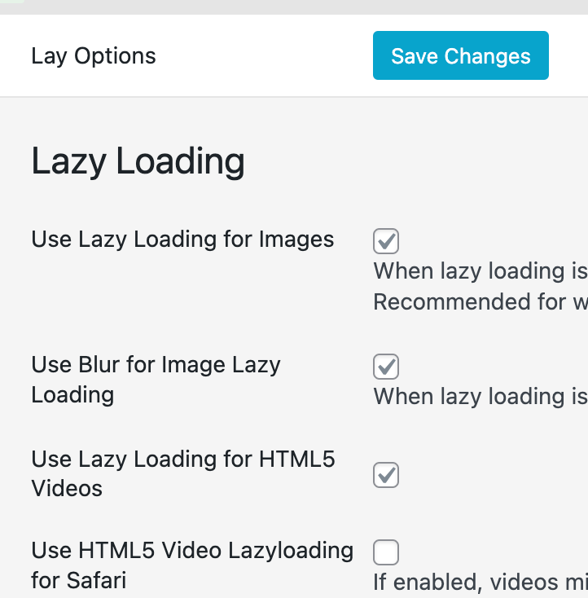Image resolution: width=588 pixels, height=598 pixels.
Task: Click the 'Use Lazy Loading for Images' label
Action: (182, 240)
